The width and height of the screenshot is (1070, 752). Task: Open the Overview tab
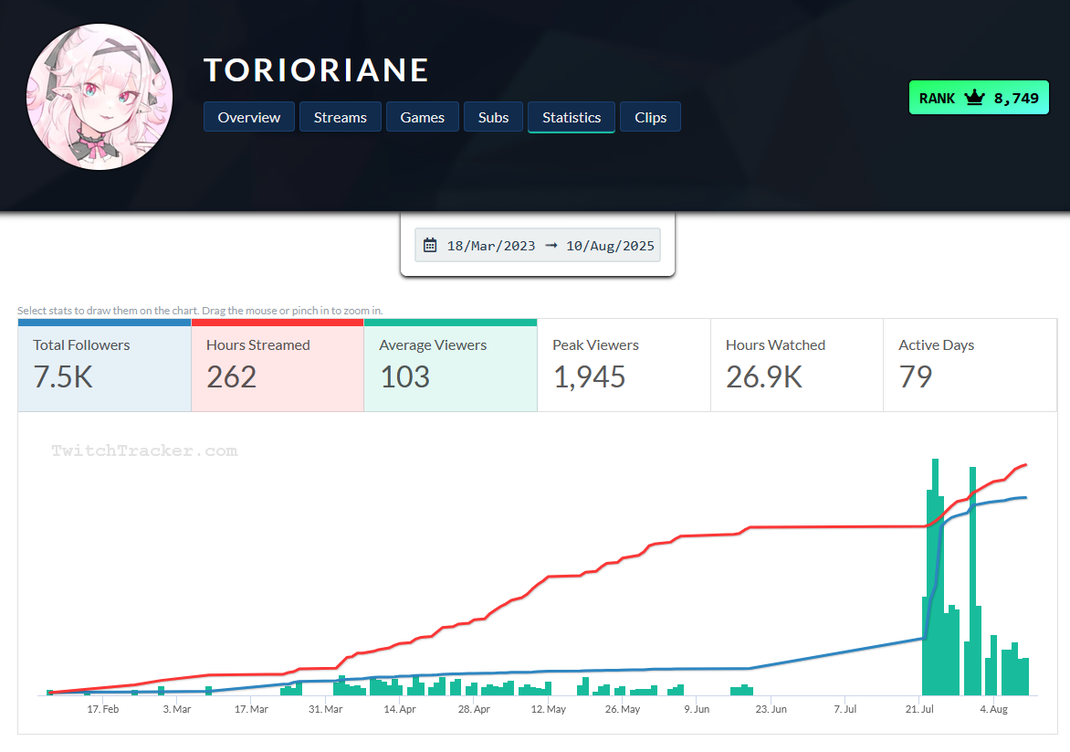tap(249, 118)
